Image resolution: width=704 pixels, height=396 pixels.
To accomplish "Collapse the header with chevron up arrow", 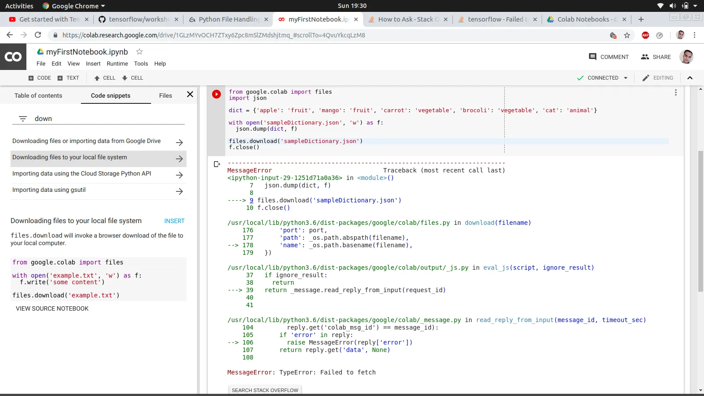I will pyautogui.click(x=689, y=78).
